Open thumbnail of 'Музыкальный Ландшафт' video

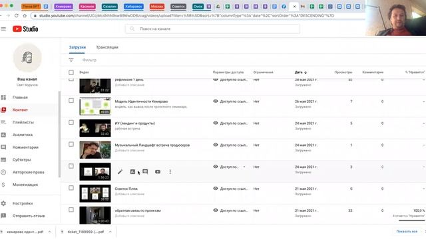click(95, 150)
